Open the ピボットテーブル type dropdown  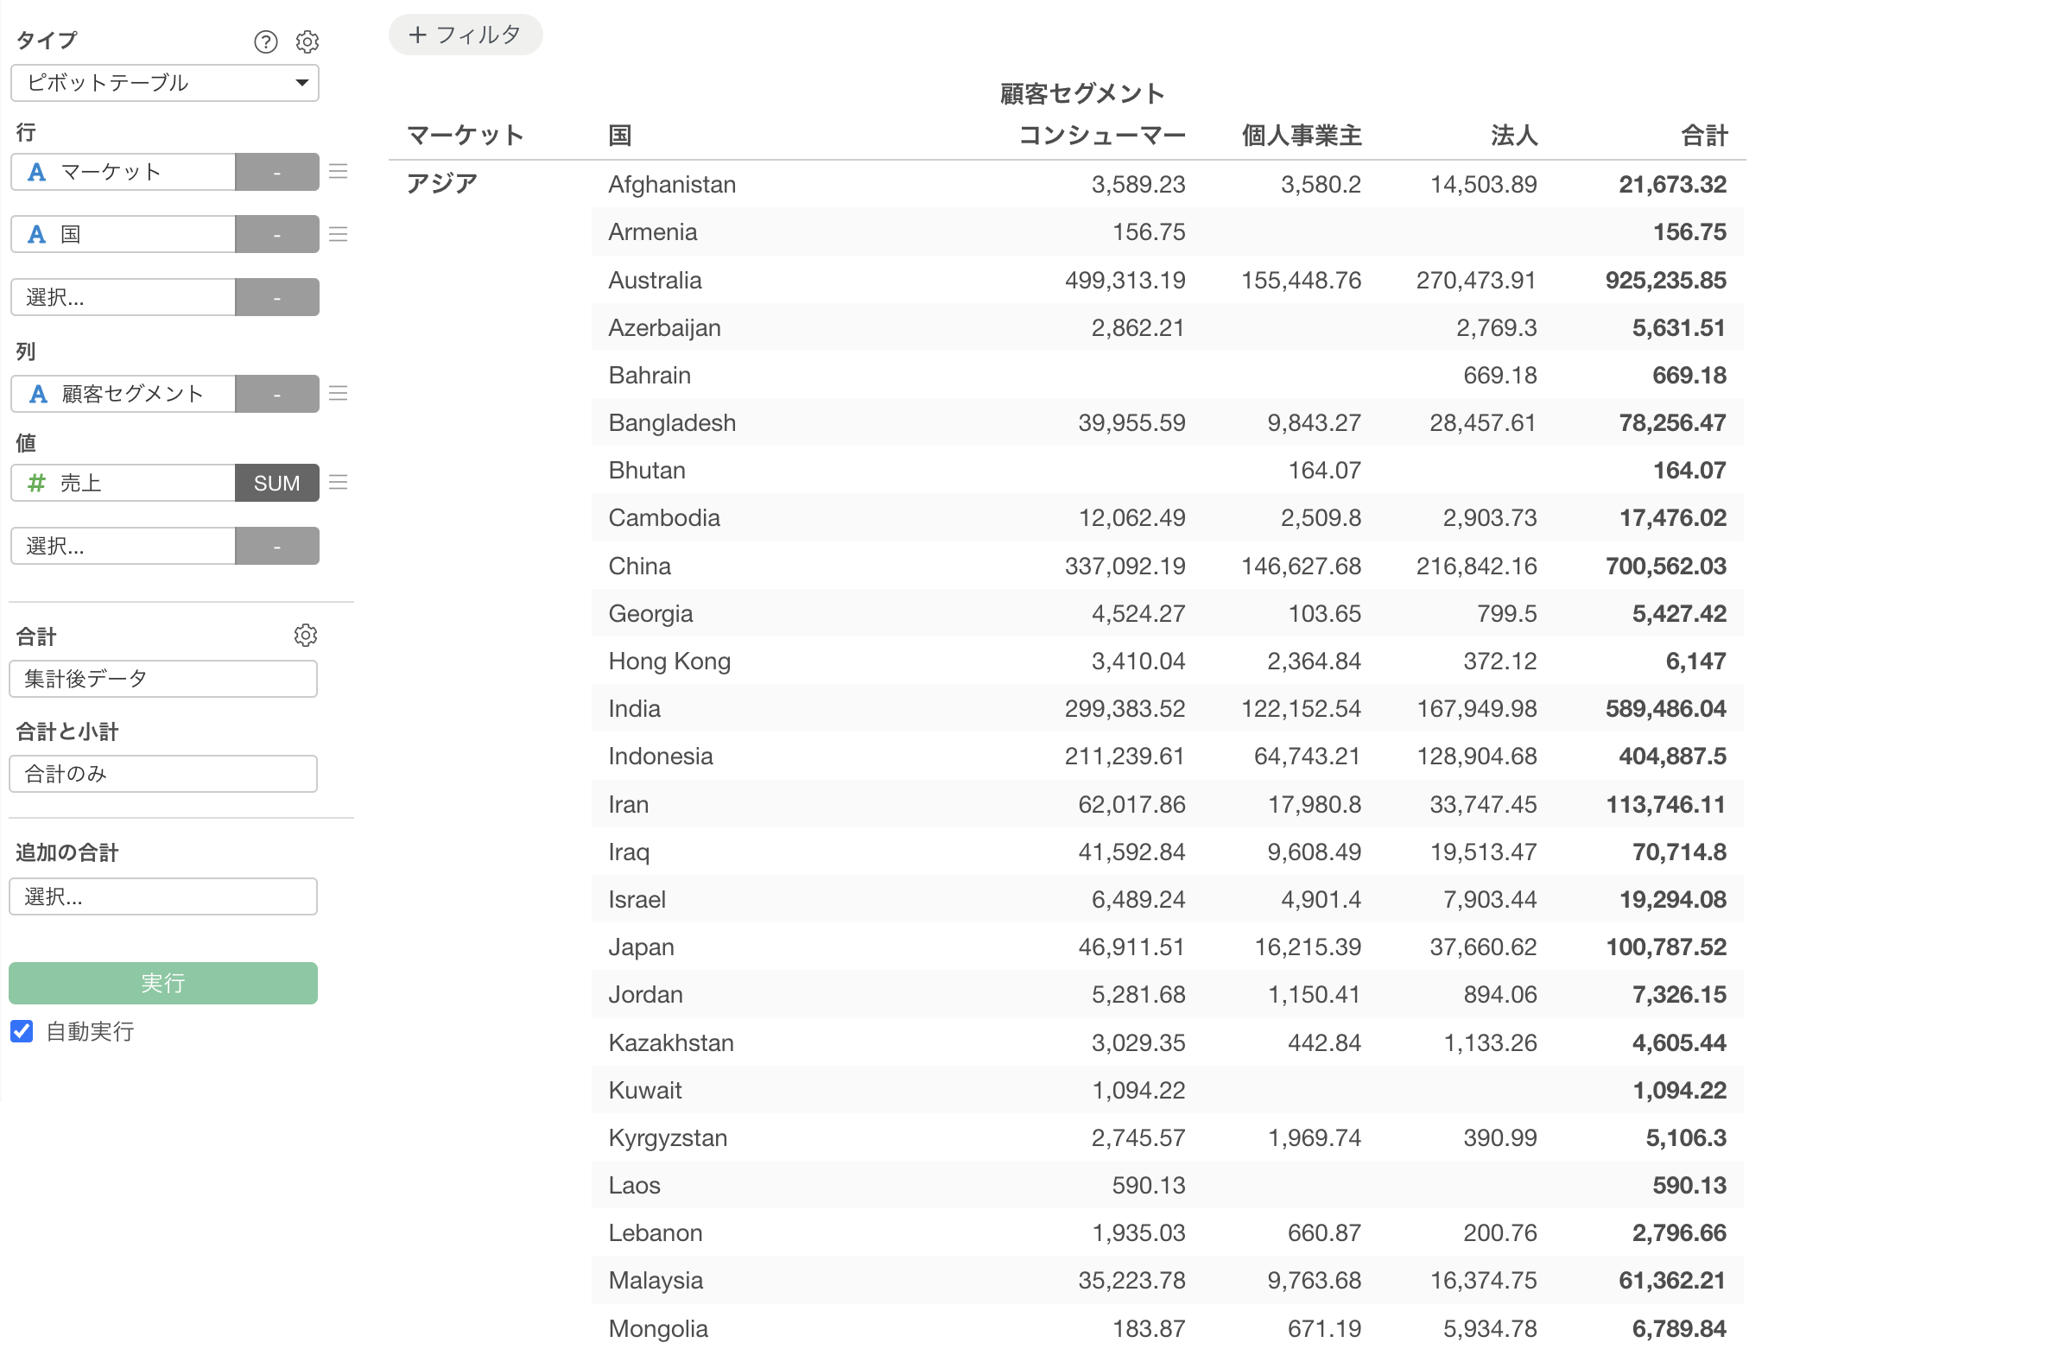click(x=164, y=83)
